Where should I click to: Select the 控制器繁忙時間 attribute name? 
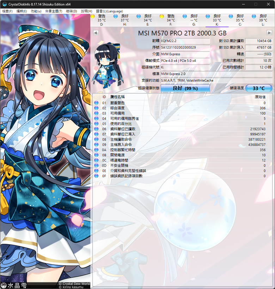[123, 150]
